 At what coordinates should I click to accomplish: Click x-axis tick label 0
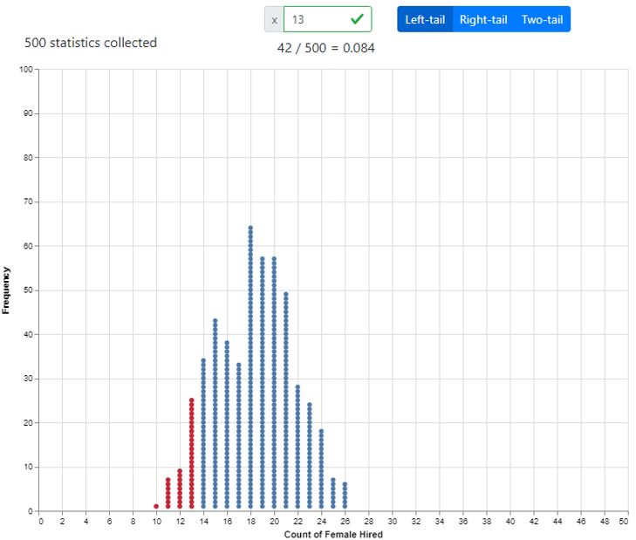pyautogui.click(x=40, y=522)
